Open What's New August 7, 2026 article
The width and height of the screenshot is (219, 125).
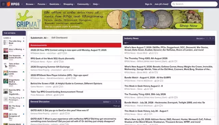tap(166, 48)
